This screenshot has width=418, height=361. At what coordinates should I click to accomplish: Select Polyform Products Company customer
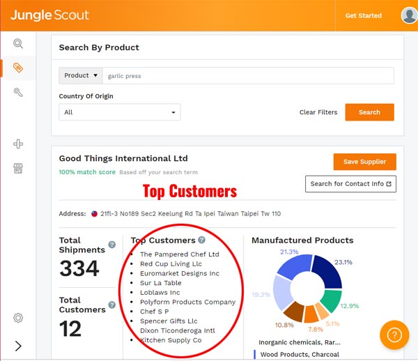pos(188,302)
